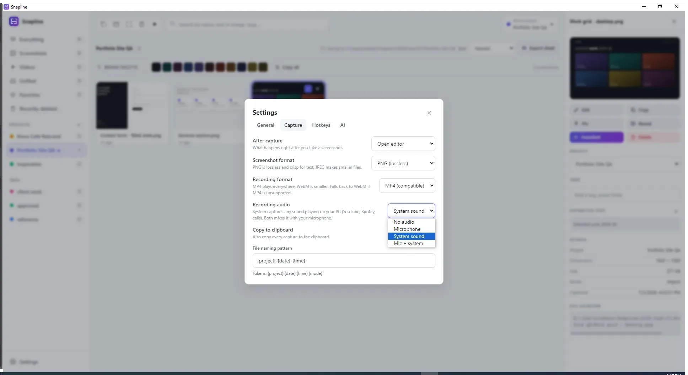Open the Videos view in the sidebar
Image resolution: width=688 pixels, height=375 pixels.
tap(45, 67)
